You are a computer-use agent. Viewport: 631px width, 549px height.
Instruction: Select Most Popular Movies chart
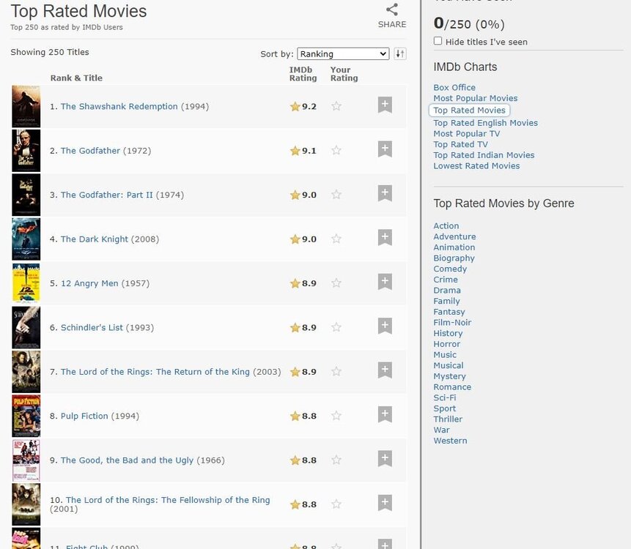475,98
